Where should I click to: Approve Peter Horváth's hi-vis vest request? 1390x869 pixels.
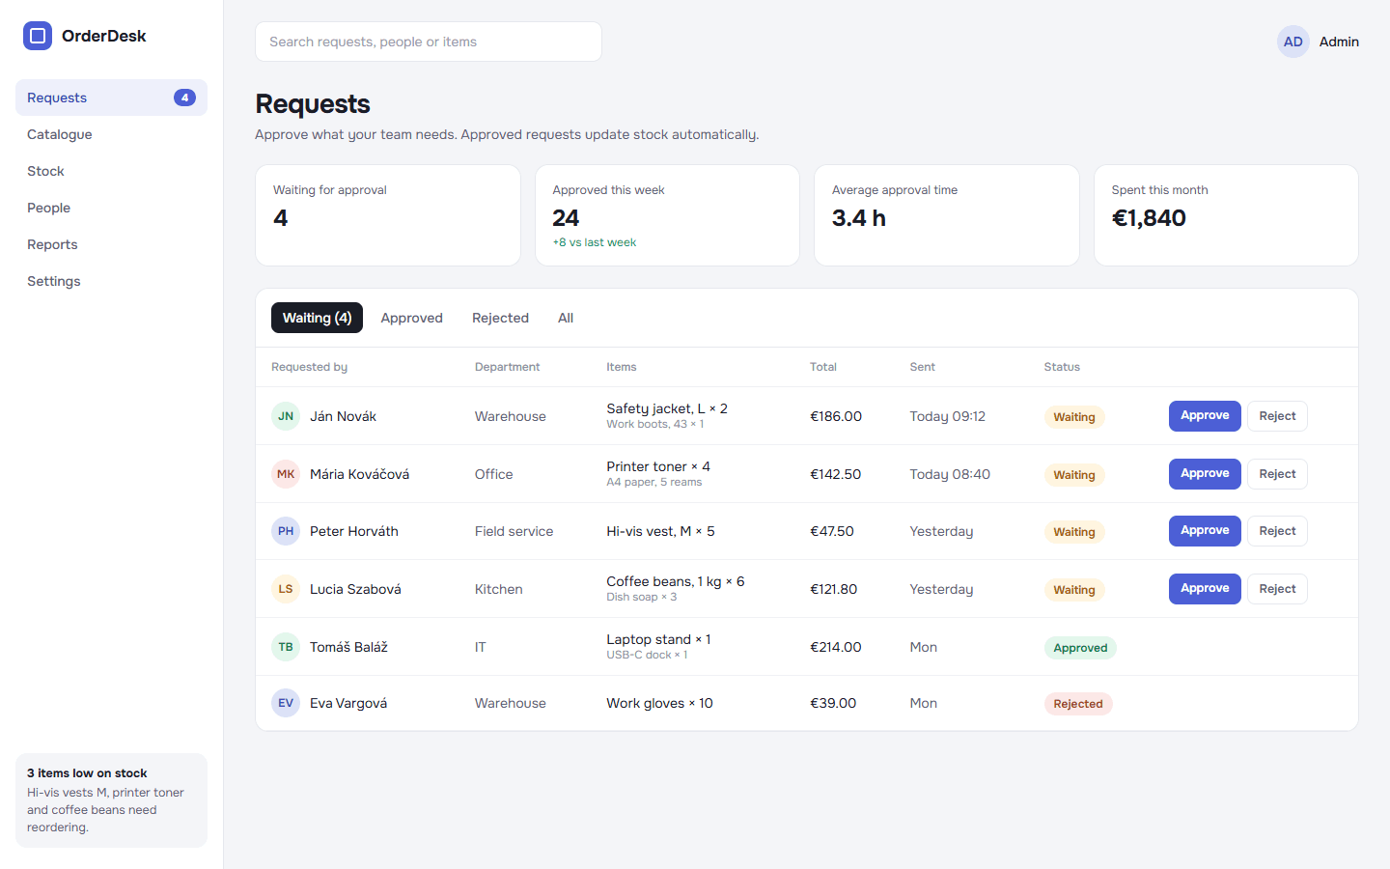pos(1205,531)
